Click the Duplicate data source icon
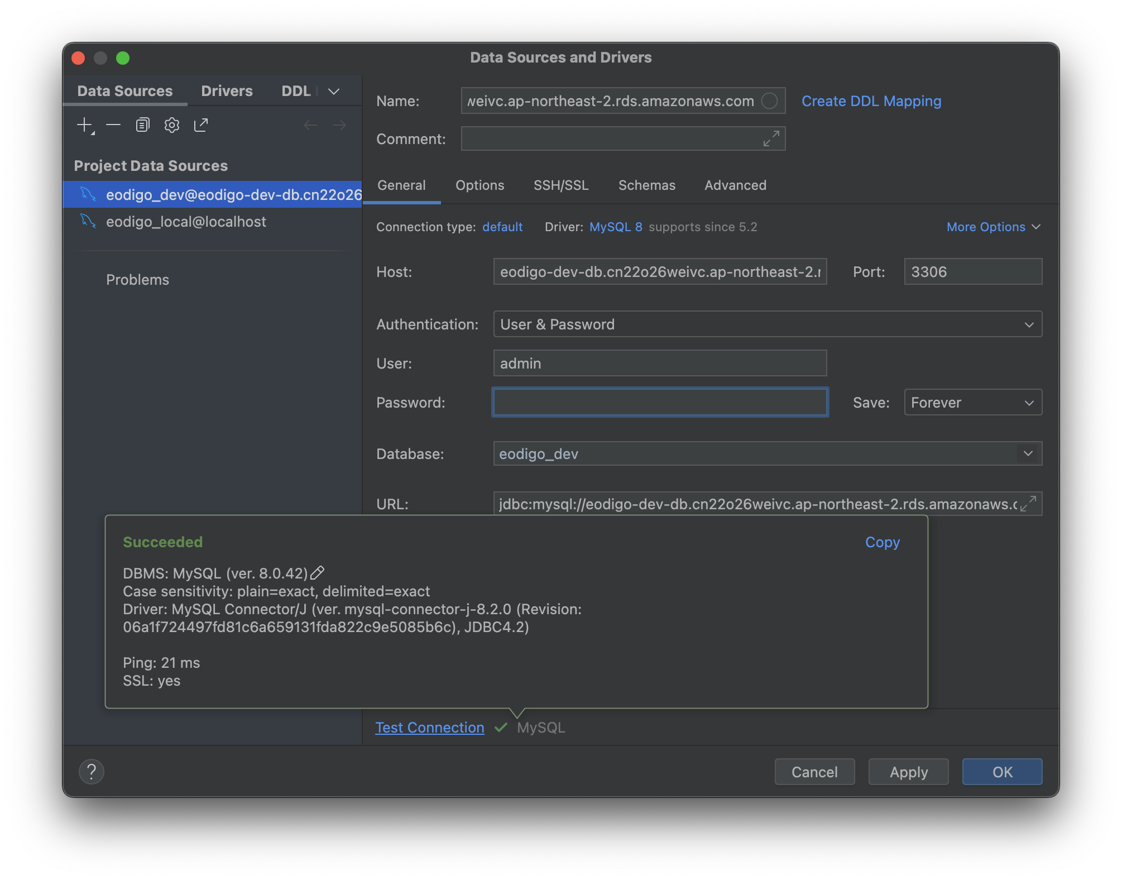The image size is (1122, 880). pos(143,125)
